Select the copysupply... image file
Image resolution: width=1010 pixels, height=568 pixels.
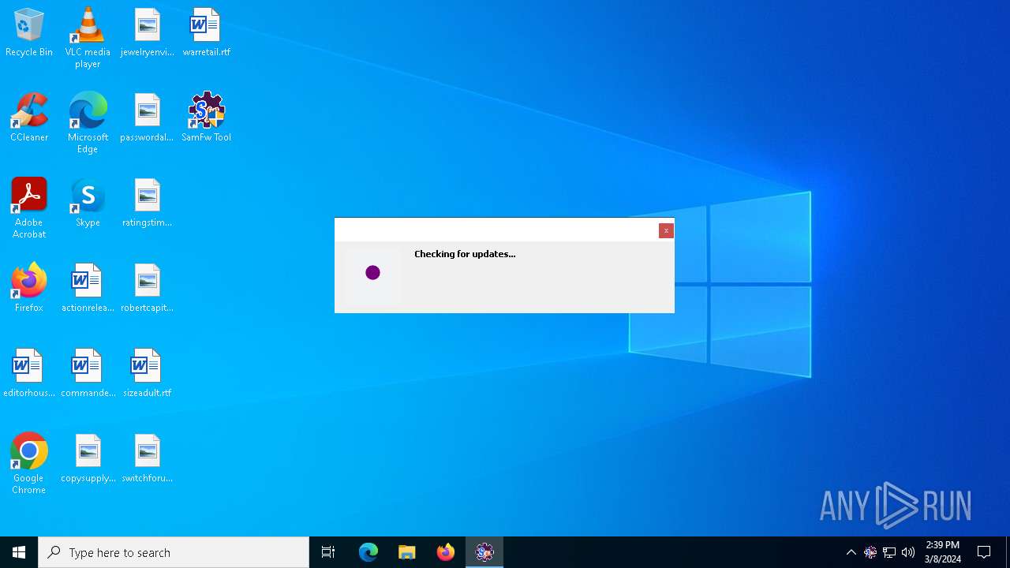point(88,458)
